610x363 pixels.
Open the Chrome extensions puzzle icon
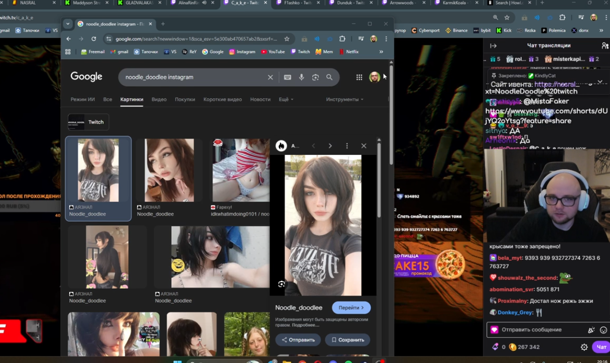tap(342, 39)
